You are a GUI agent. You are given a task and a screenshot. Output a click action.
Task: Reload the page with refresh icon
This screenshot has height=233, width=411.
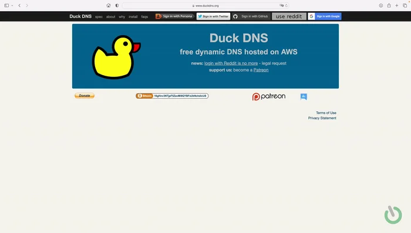pyautogui.click(x=287, y=5)
